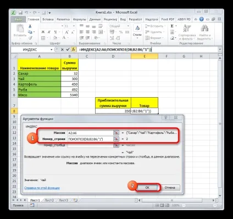Screen dimensions: 233x219
Task: Toggle underline Ч formatting
Action: [x=55, y=32]
